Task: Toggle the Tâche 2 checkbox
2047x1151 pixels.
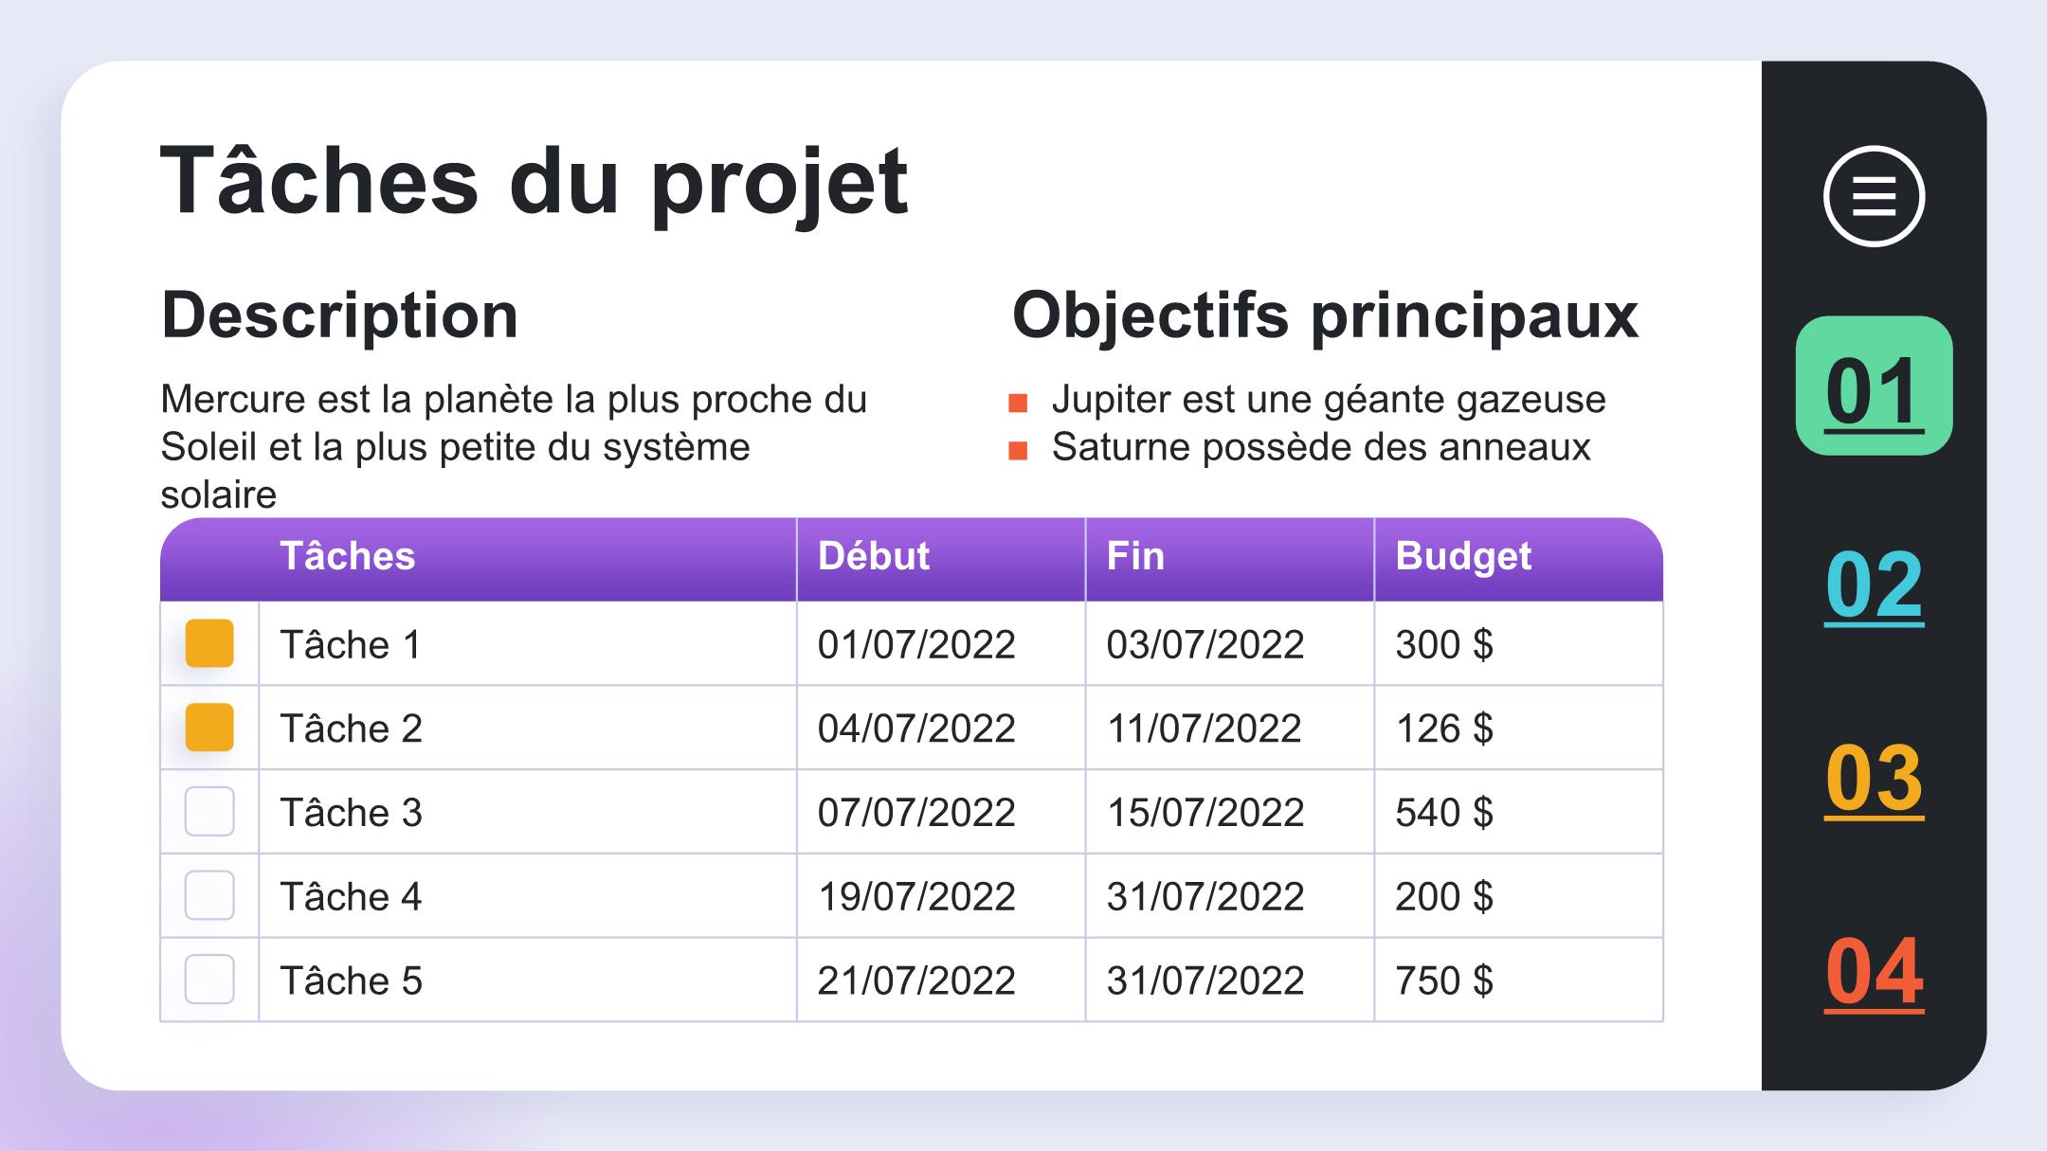Action: 209,728
